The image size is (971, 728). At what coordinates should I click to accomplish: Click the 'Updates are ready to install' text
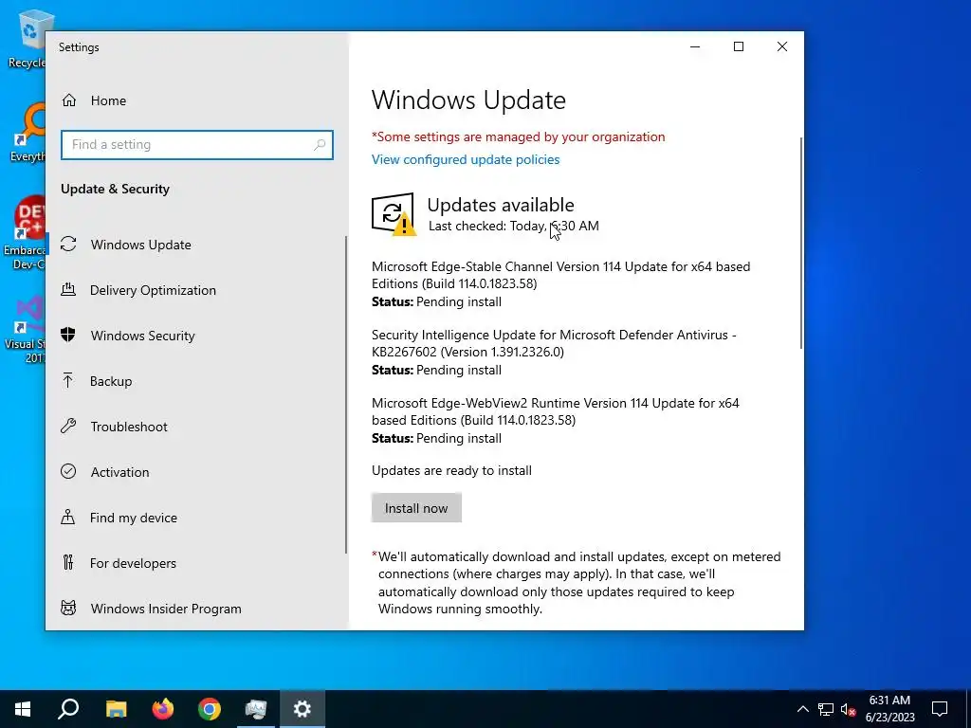[x=451, y=470]
